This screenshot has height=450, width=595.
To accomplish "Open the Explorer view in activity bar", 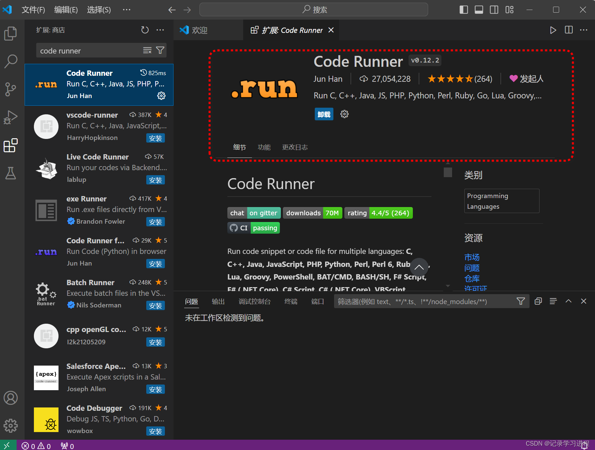I will pos(11,33).
